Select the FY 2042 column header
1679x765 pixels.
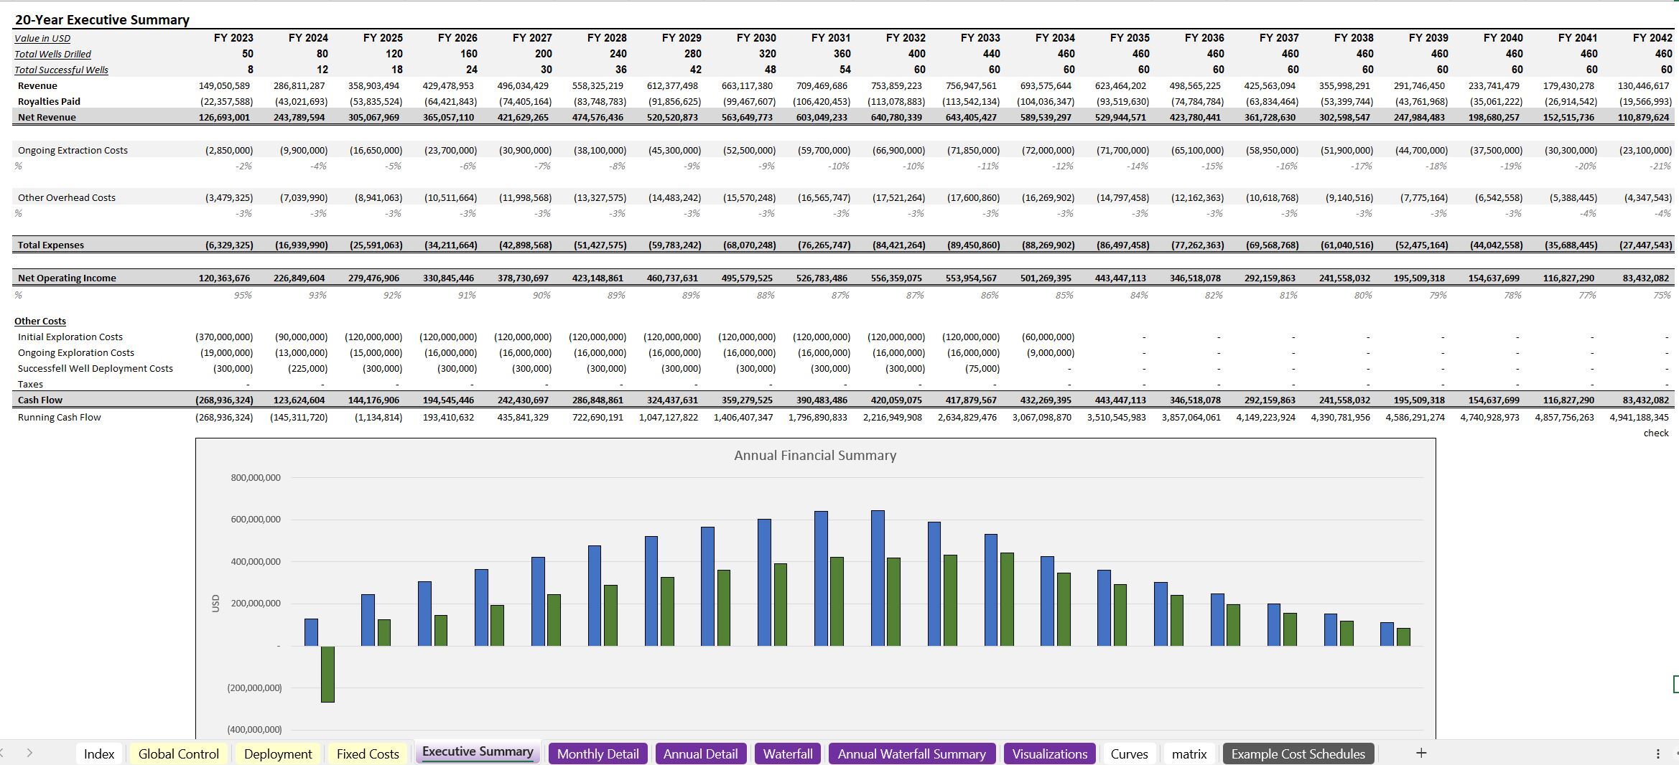1652,37
